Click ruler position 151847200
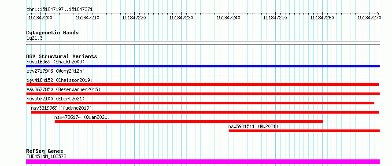This screenshot has width=392, height=166. [x=40, y=18]
